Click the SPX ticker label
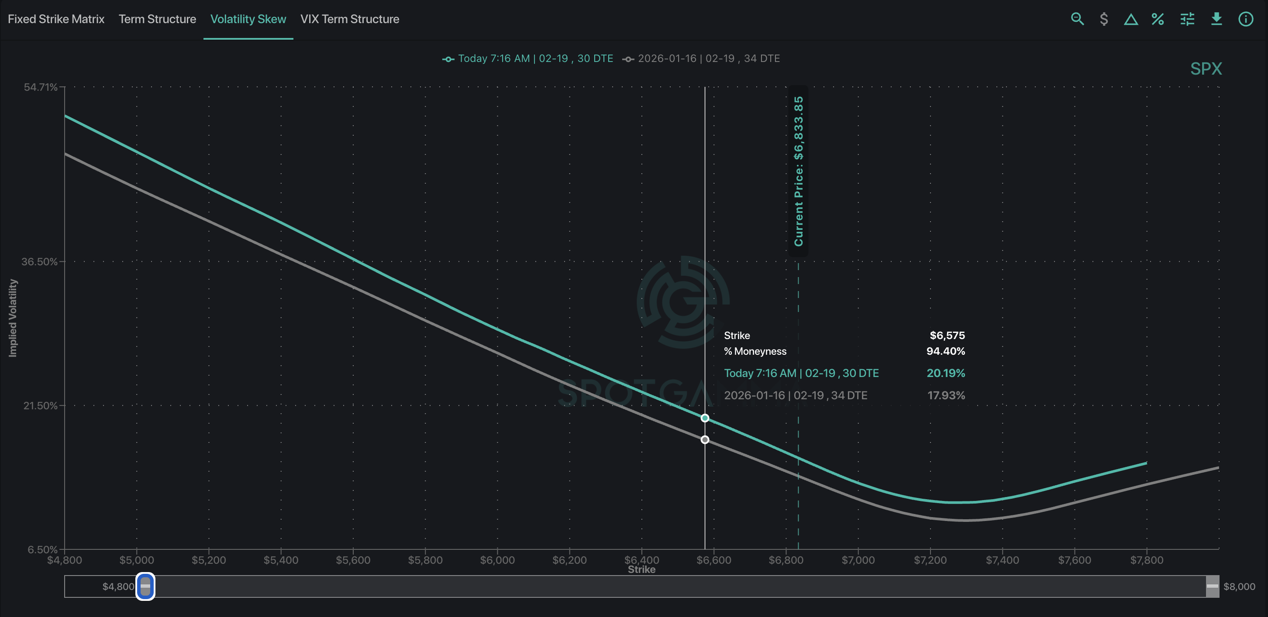This screenshot has width=1268, height=617. tap(1206, 69)
